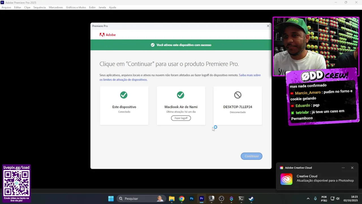Click the Última ativação: há um dia text
The image size is (362, 204).
(181, 112)
